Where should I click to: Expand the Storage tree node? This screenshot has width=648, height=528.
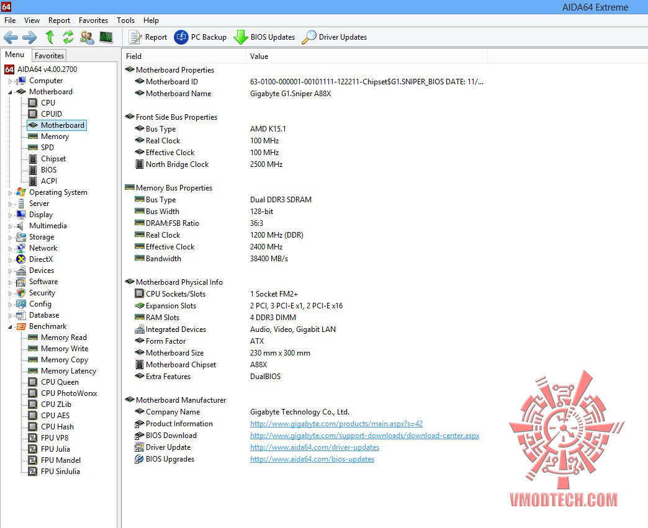(x=11, y=237)
